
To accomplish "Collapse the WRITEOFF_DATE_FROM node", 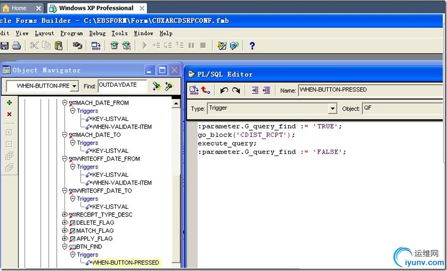I will [x=65, y=159].
